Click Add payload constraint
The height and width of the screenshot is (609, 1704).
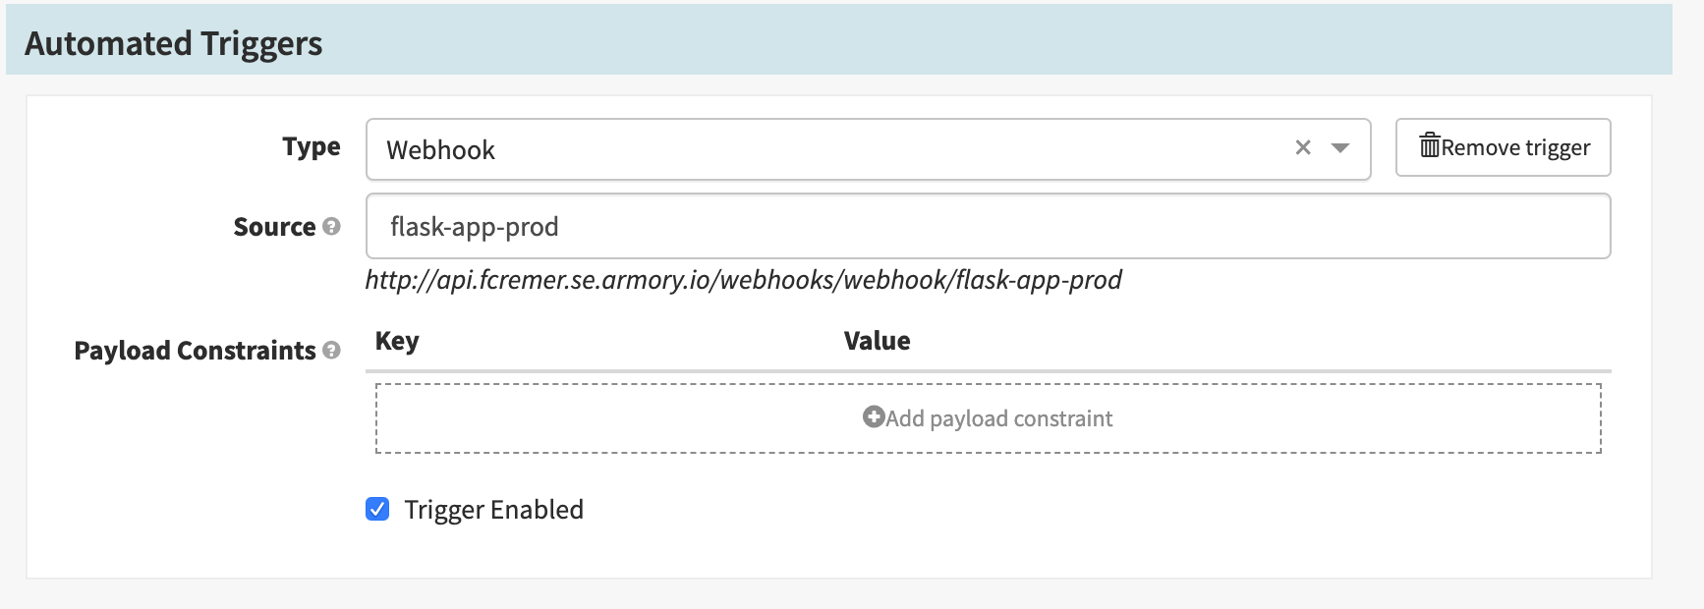click(x=998, y=418)
